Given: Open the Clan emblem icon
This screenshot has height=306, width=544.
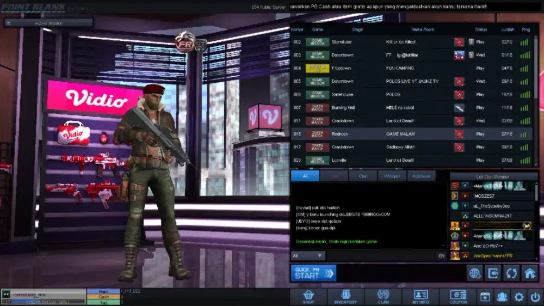Looking at the screenshot, I should click(x=383, y=297).
